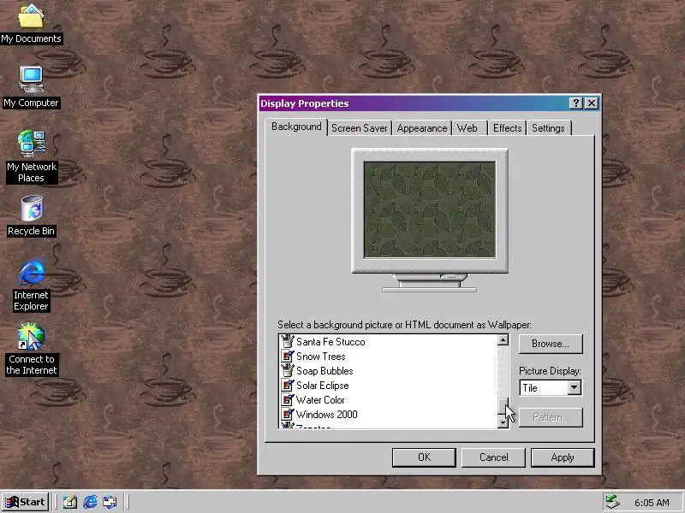Close the Display Properties dialog
The height and width of the screenshot is (513, 685).
591,103
